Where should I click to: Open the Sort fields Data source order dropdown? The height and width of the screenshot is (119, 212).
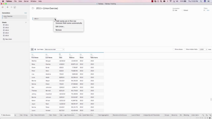click(54, 49)
